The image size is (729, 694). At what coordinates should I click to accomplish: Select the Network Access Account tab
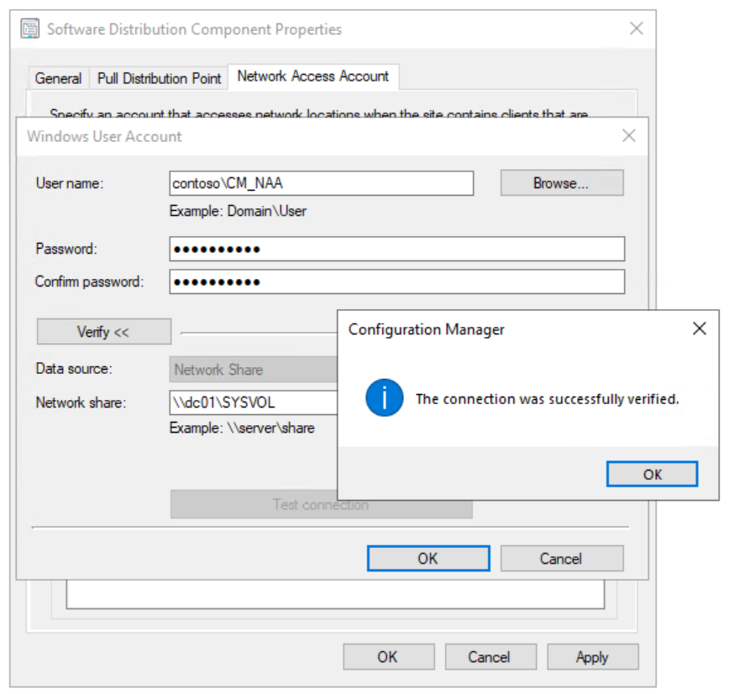(x=312, y=76)
